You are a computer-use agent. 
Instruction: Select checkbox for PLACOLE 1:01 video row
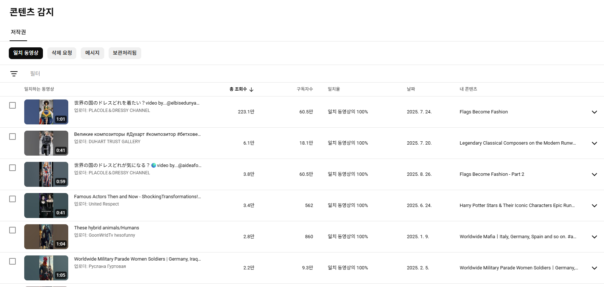pyautogui.click(x=12, y=105)
